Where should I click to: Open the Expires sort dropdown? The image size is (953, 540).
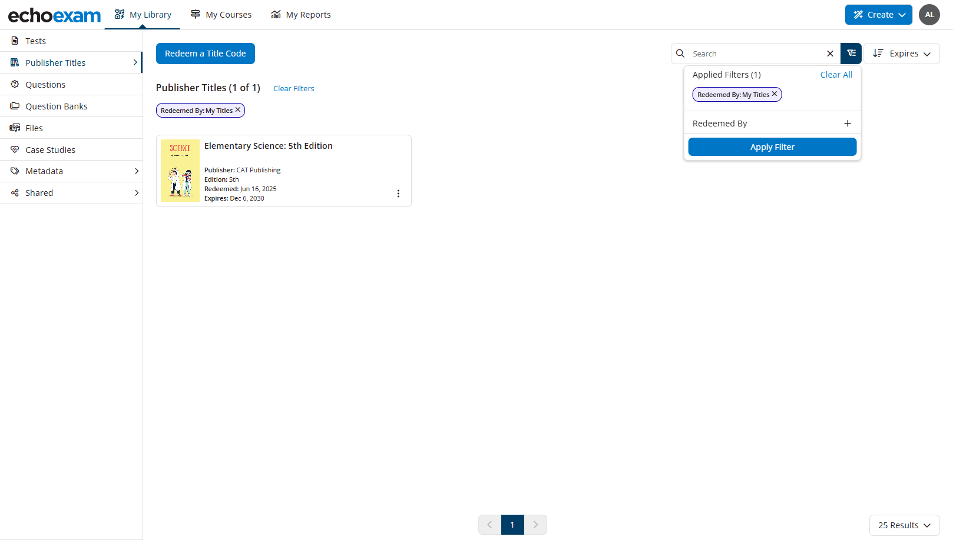(x=902, y=54)
